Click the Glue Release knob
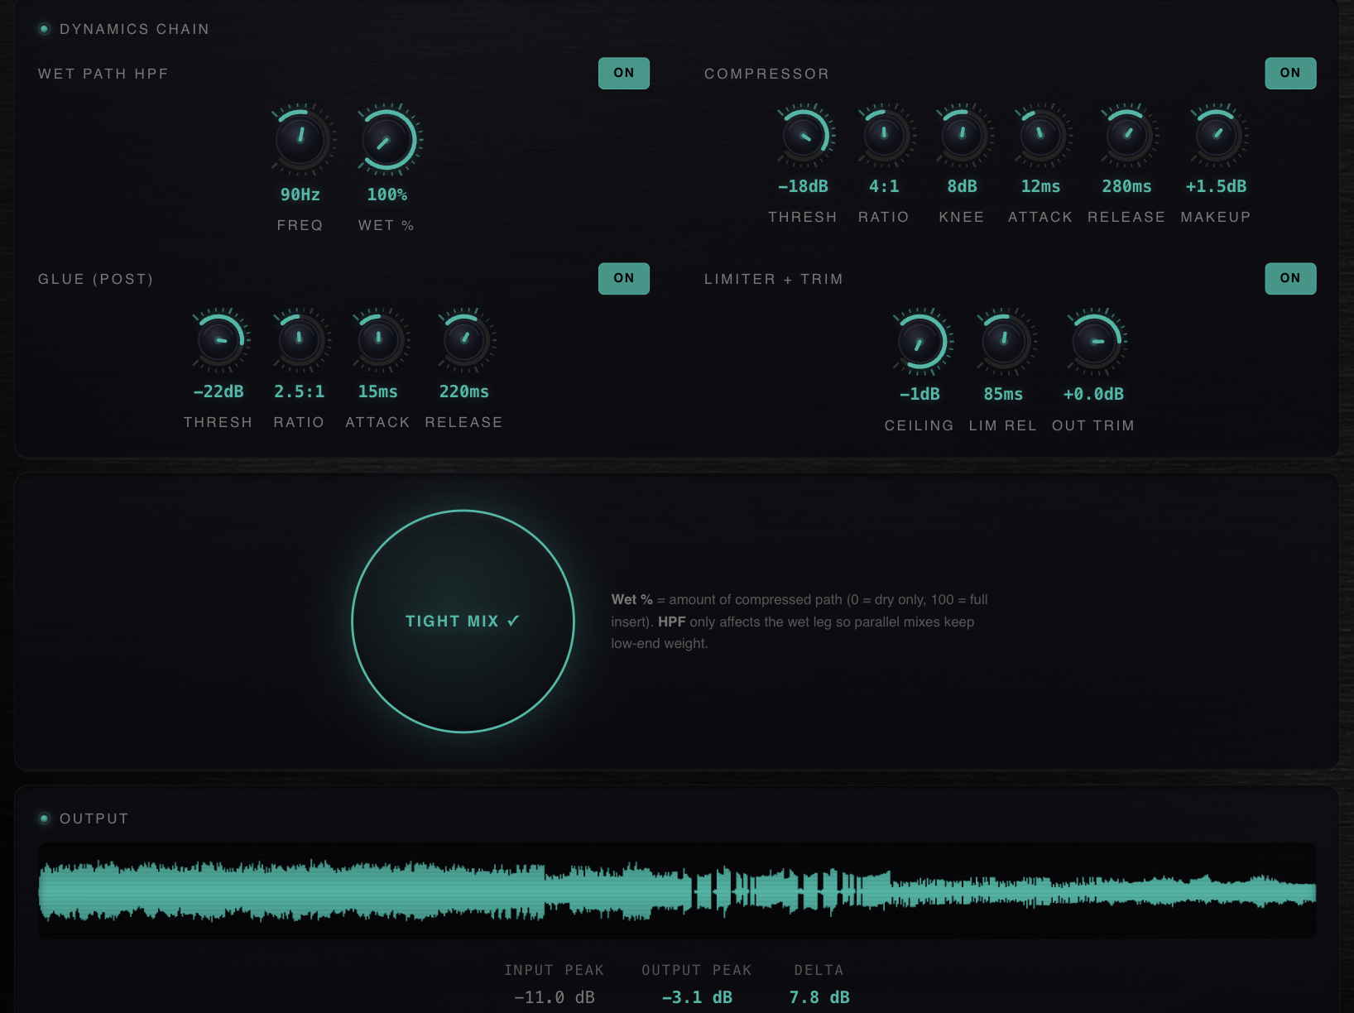This screenshot has height=1013, width=1354. 464,339
